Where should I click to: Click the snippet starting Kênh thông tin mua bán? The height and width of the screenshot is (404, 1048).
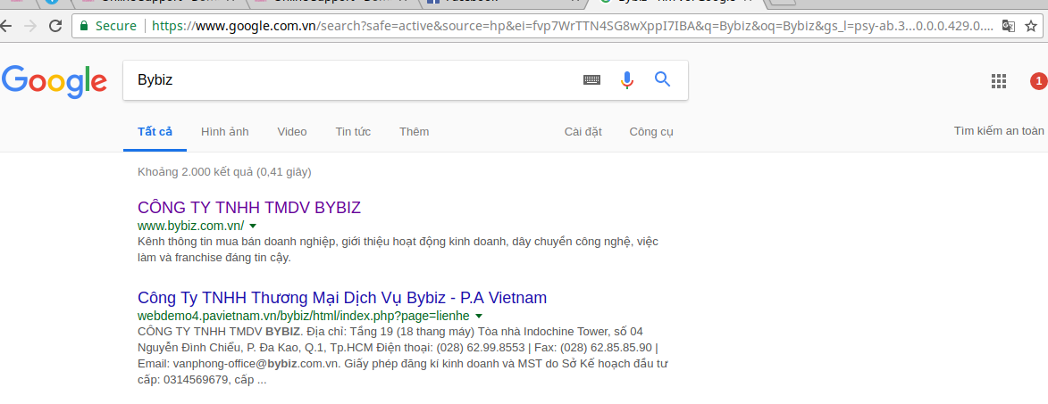click(x=398, y=249)
